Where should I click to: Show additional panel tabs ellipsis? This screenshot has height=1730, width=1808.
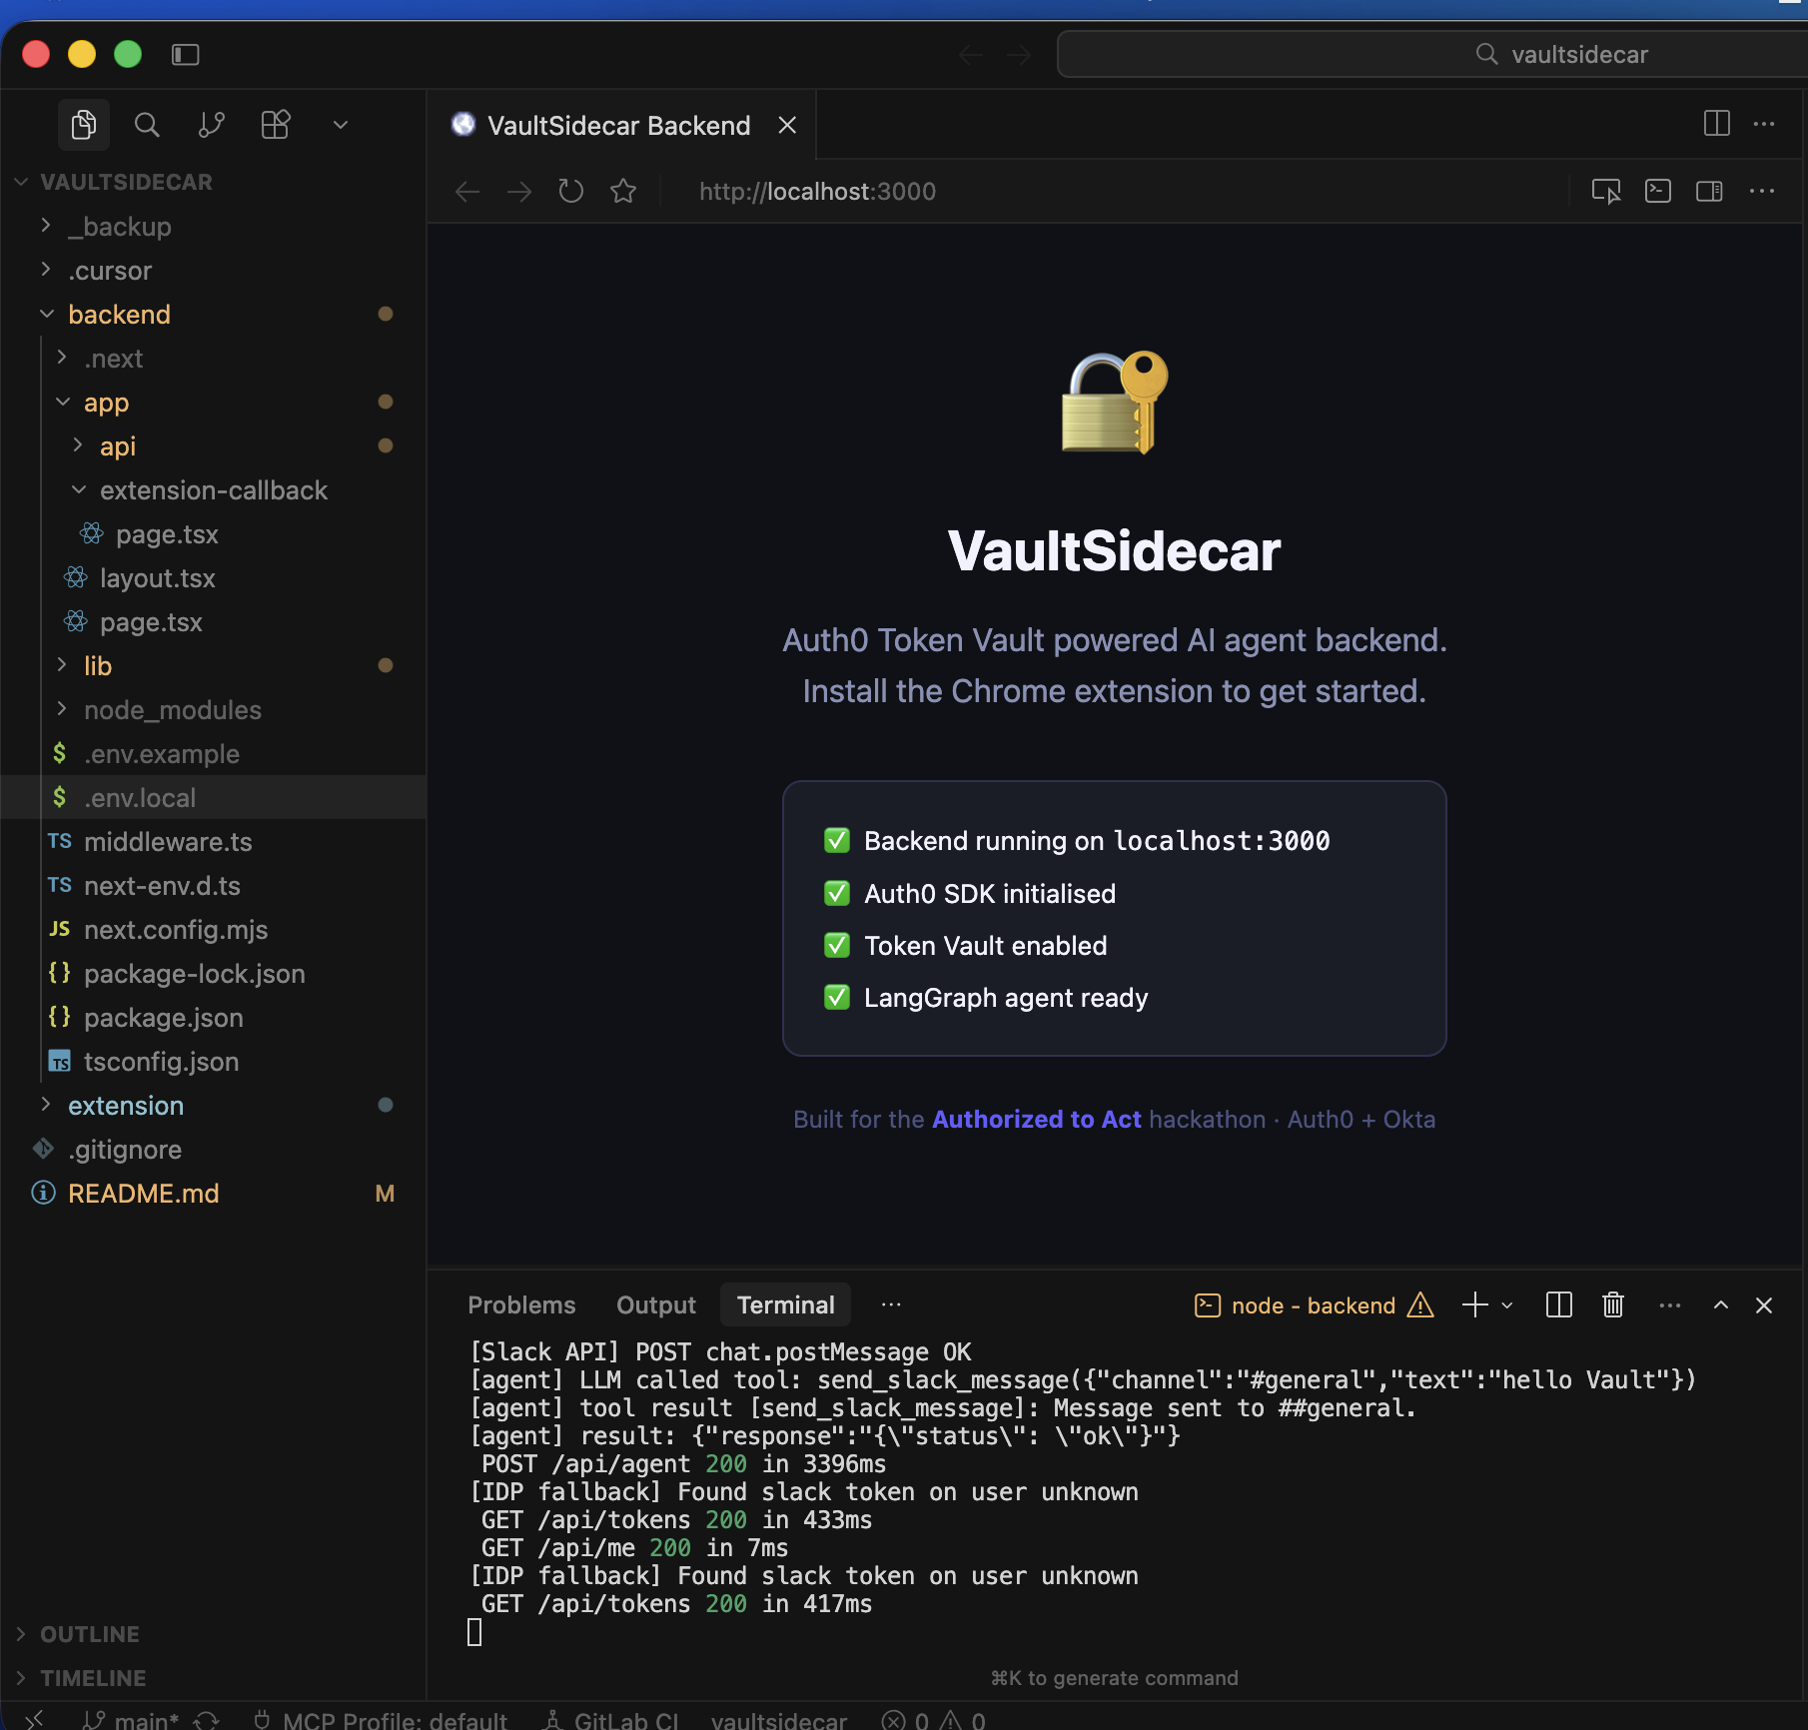891,1304
